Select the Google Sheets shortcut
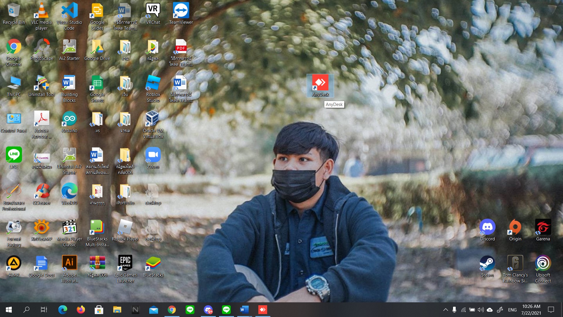Viewport: 563px width, 317px height. pyautogui.click(x=97, y=89)
